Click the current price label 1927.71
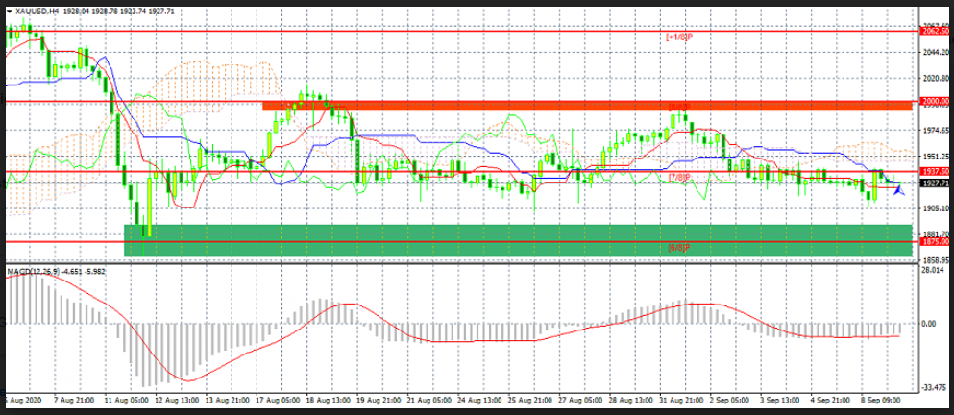954x415 pixels. tap(934, 183)
